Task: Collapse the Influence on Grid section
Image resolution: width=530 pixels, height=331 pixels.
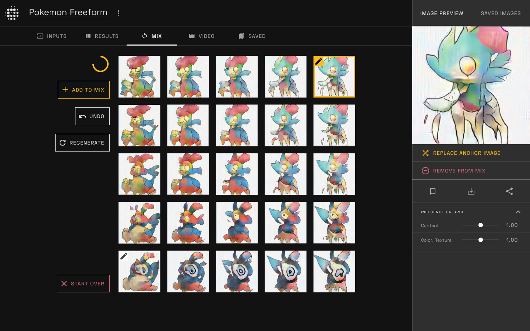Action: pos(518,212)
